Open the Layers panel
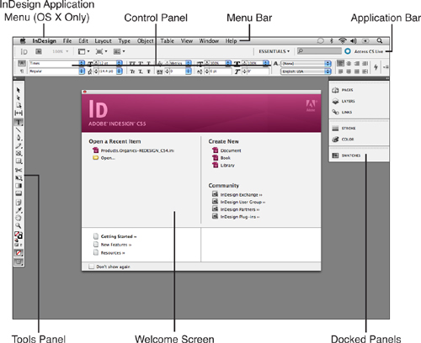The width and height of the screenshot is (421, 343). tap(344, 101)
